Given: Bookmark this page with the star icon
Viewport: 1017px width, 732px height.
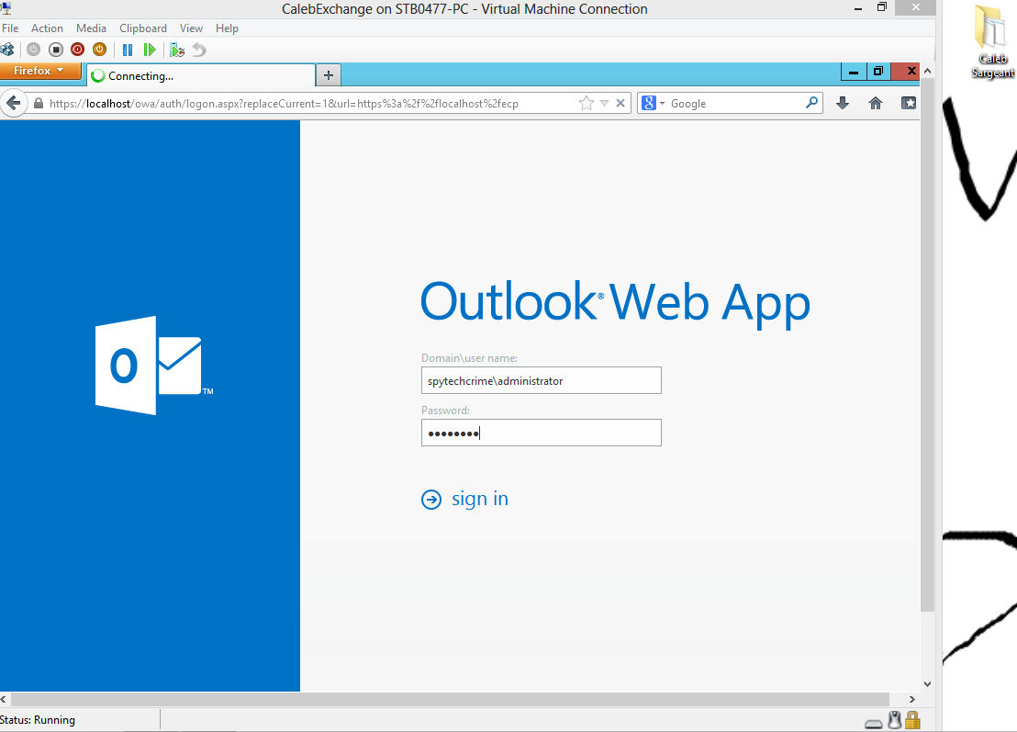Looking at the screenshot, I should click(587, 103).
